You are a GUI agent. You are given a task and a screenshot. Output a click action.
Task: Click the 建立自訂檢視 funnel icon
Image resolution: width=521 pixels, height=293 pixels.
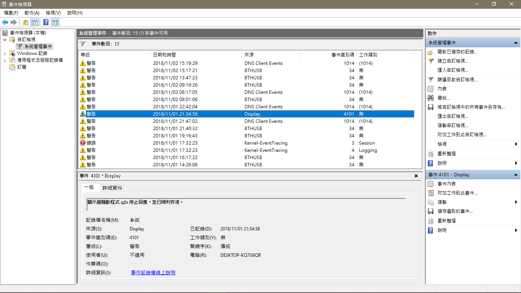431,61
